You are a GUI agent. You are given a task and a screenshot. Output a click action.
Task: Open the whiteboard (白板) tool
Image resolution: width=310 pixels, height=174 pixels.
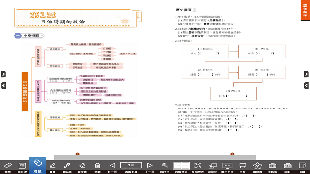click(243, 166)
